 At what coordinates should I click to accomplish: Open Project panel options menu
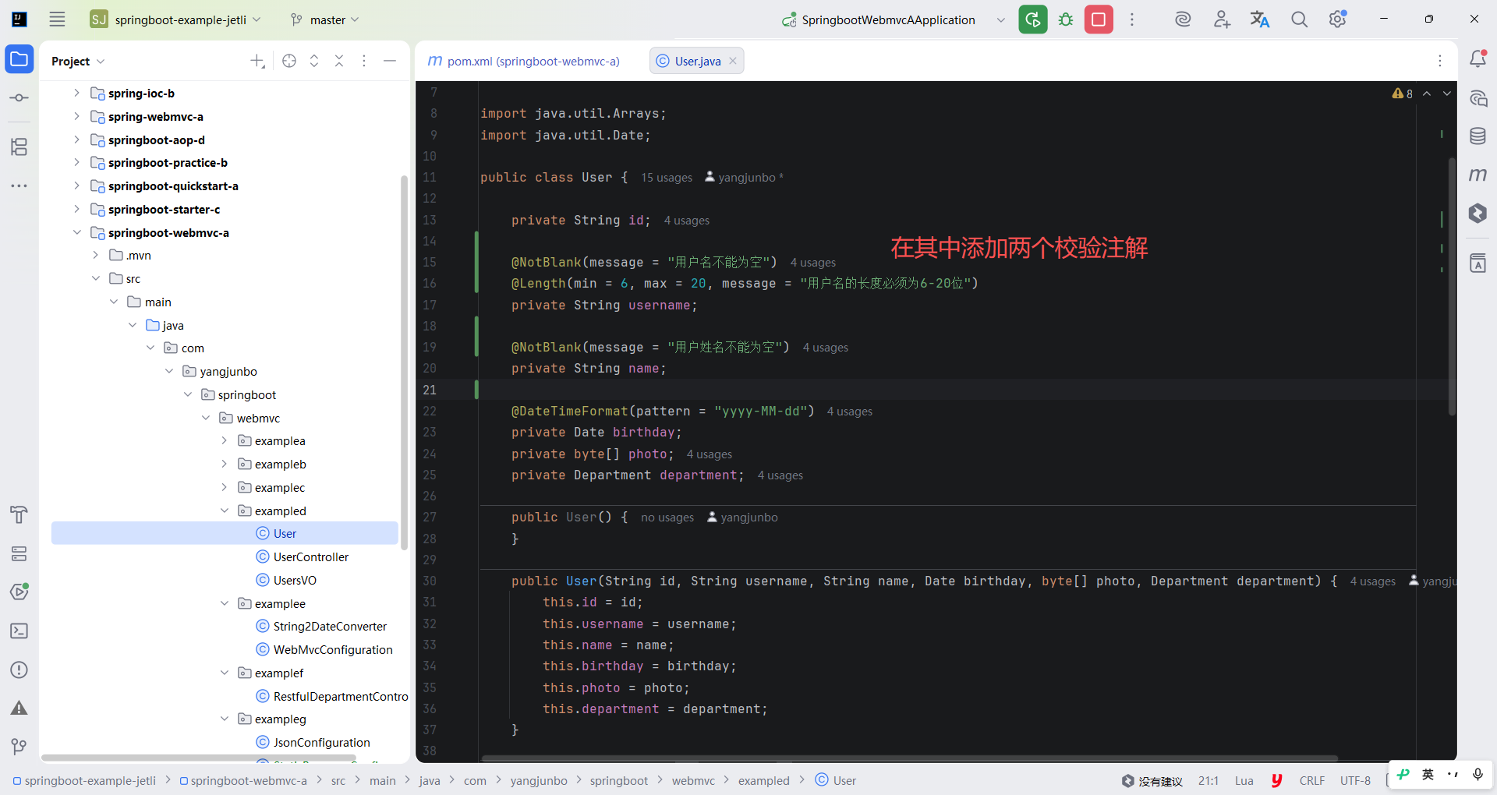click(364, 61)
